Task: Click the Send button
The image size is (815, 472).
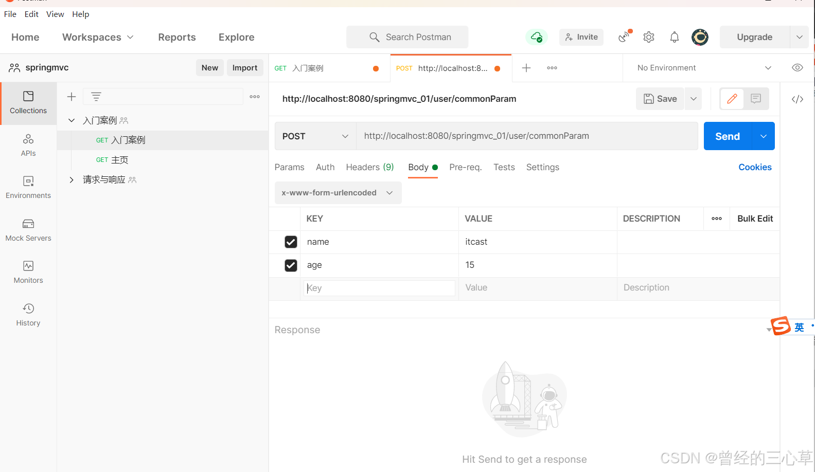Action: (x=728, y=136)
